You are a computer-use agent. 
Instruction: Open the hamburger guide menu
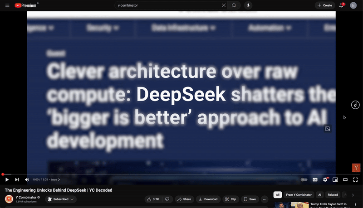[7, 5]
